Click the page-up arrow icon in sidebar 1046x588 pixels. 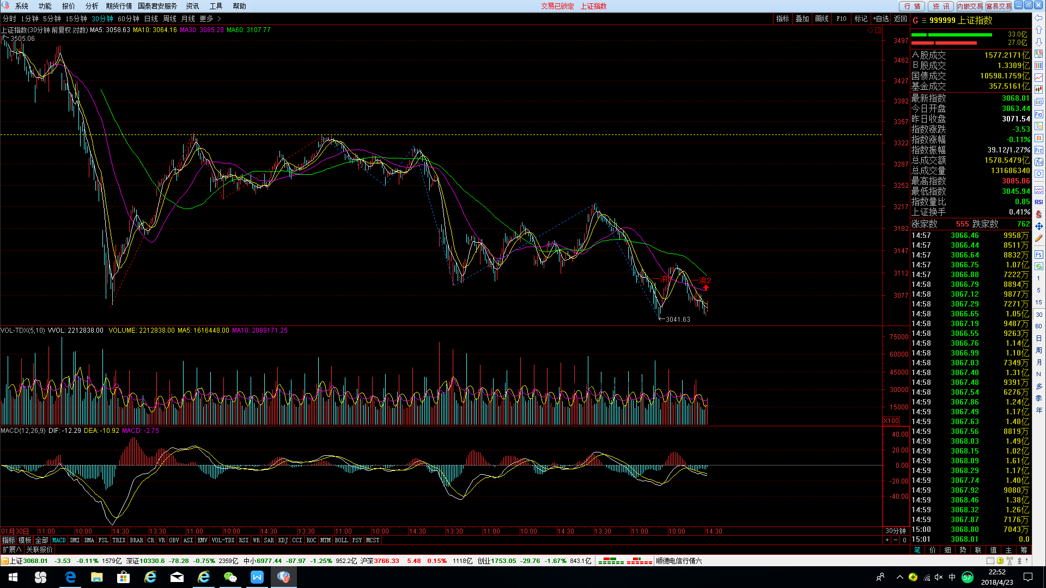1038,30
